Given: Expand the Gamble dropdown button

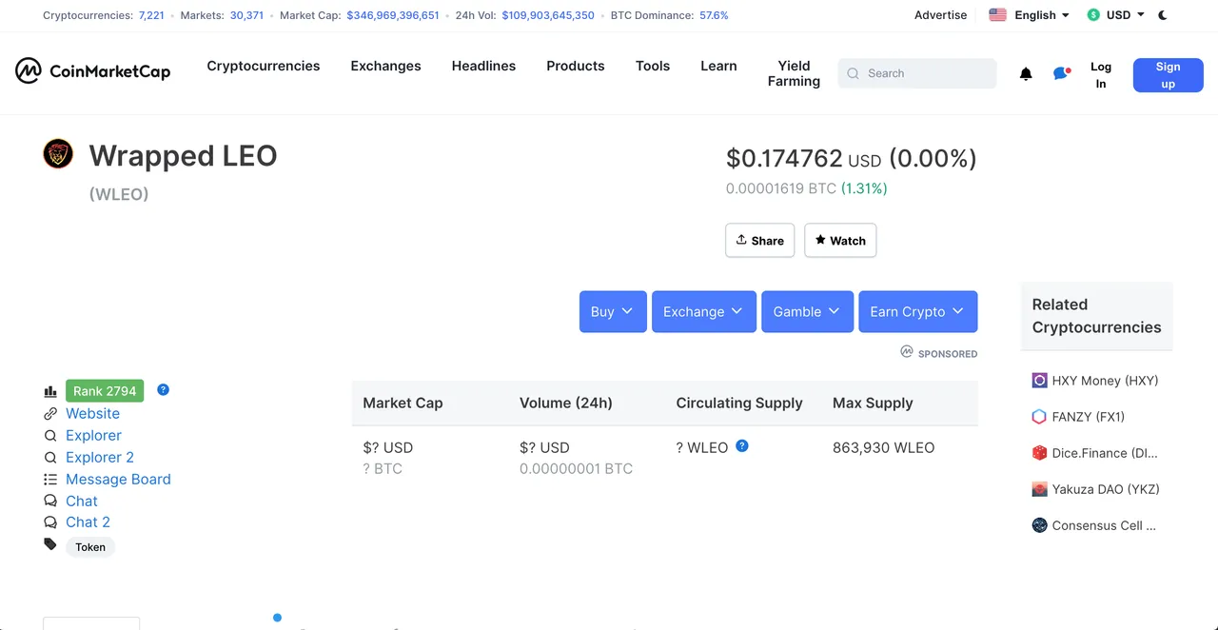Looking at the screenshot, I should [x=808, y=311].
